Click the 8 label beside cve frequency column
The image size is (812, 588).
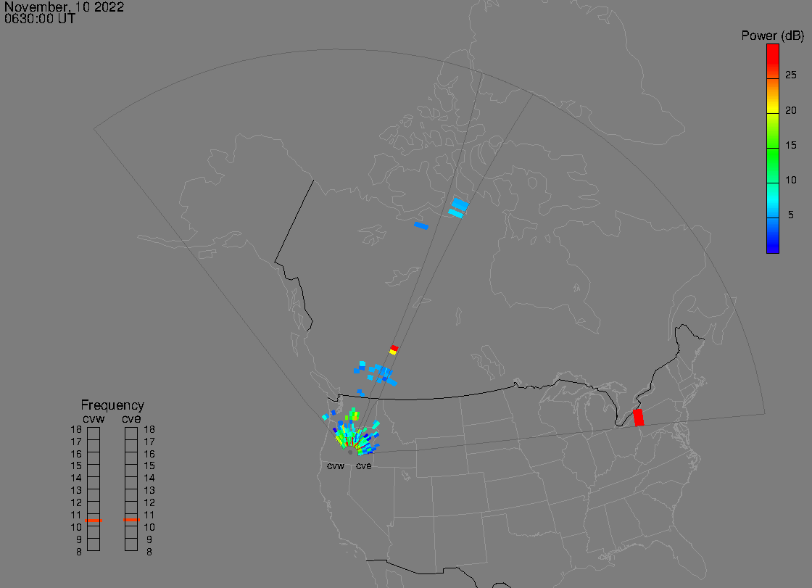[x=149, y=552]
